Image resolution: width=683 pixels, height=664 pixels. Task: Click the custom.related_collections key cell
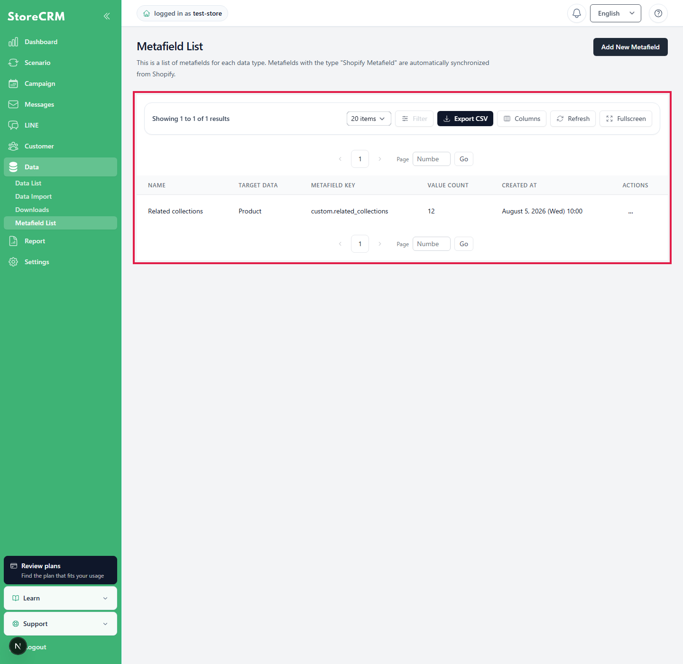click(350, 211)
